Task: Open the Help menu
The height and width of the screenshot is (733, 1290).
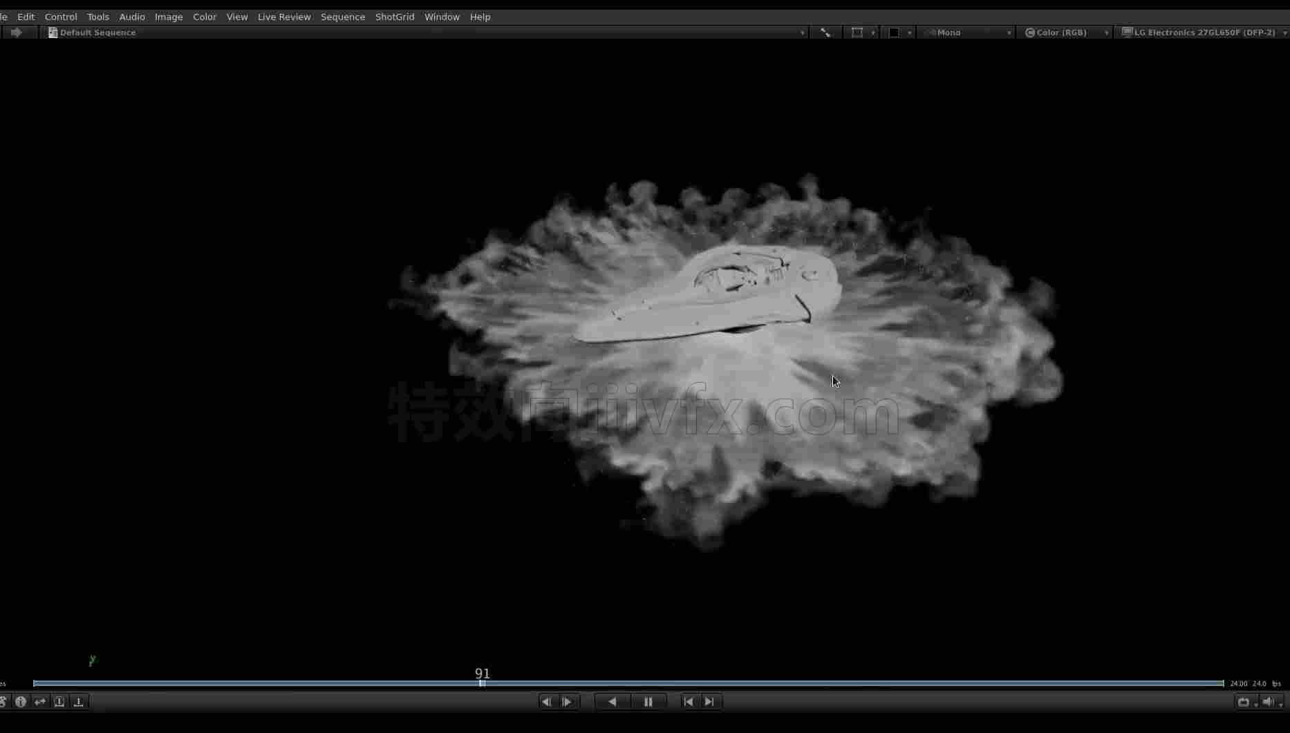Action: click(480, 17)
